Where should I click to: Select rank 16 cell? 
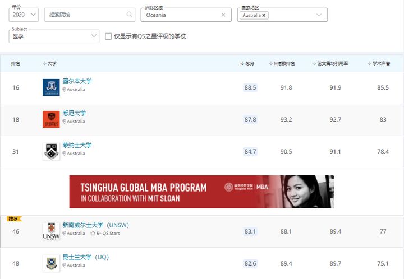[x=16, y=87]
